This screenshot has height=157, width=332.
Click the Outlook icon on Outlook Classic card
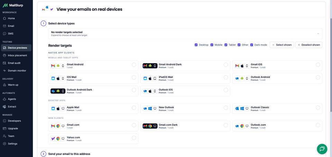coord(237,109)
